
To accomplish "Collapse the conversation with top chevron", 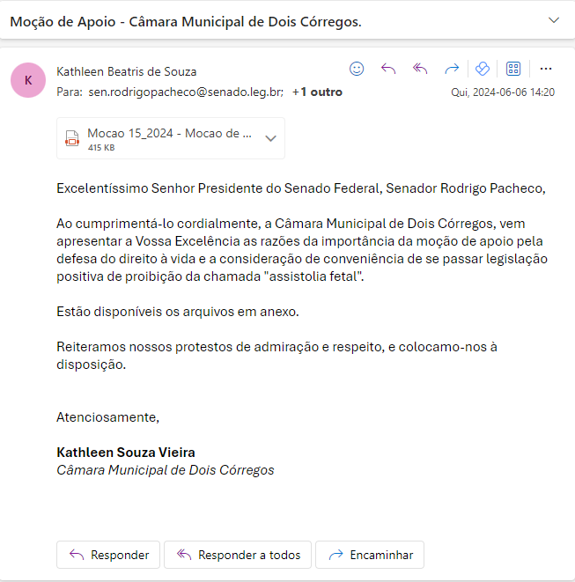I will (x=554, y=20).
